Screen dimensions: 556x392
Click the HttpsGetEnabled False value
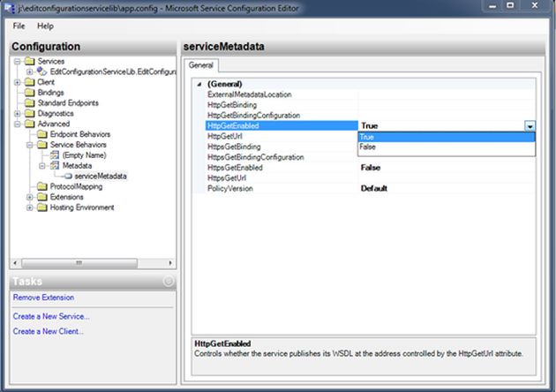(x=371, y=168)
